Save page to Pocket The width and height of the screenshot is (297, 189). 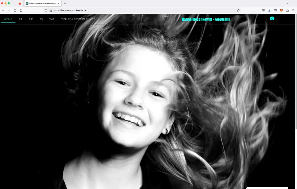point(263,10)
